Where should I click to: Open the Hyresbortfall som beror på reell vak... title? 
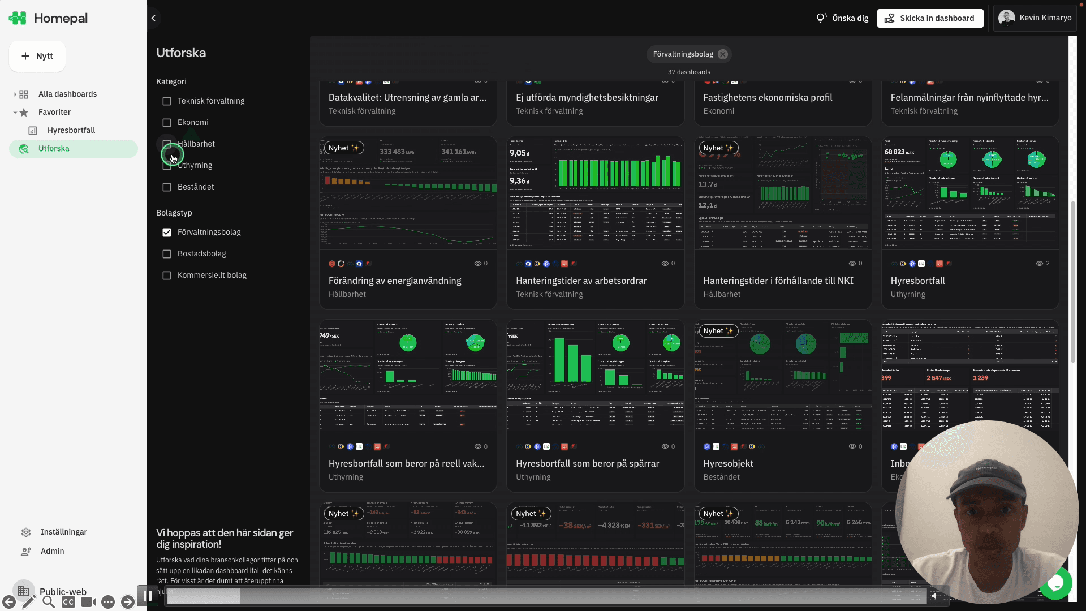point(406,464)
